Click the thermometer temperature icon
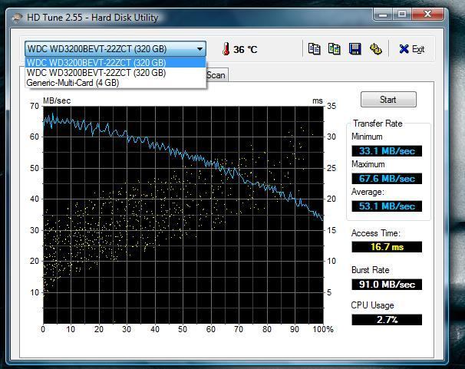The image size is (465, 369). pos(226,48)
